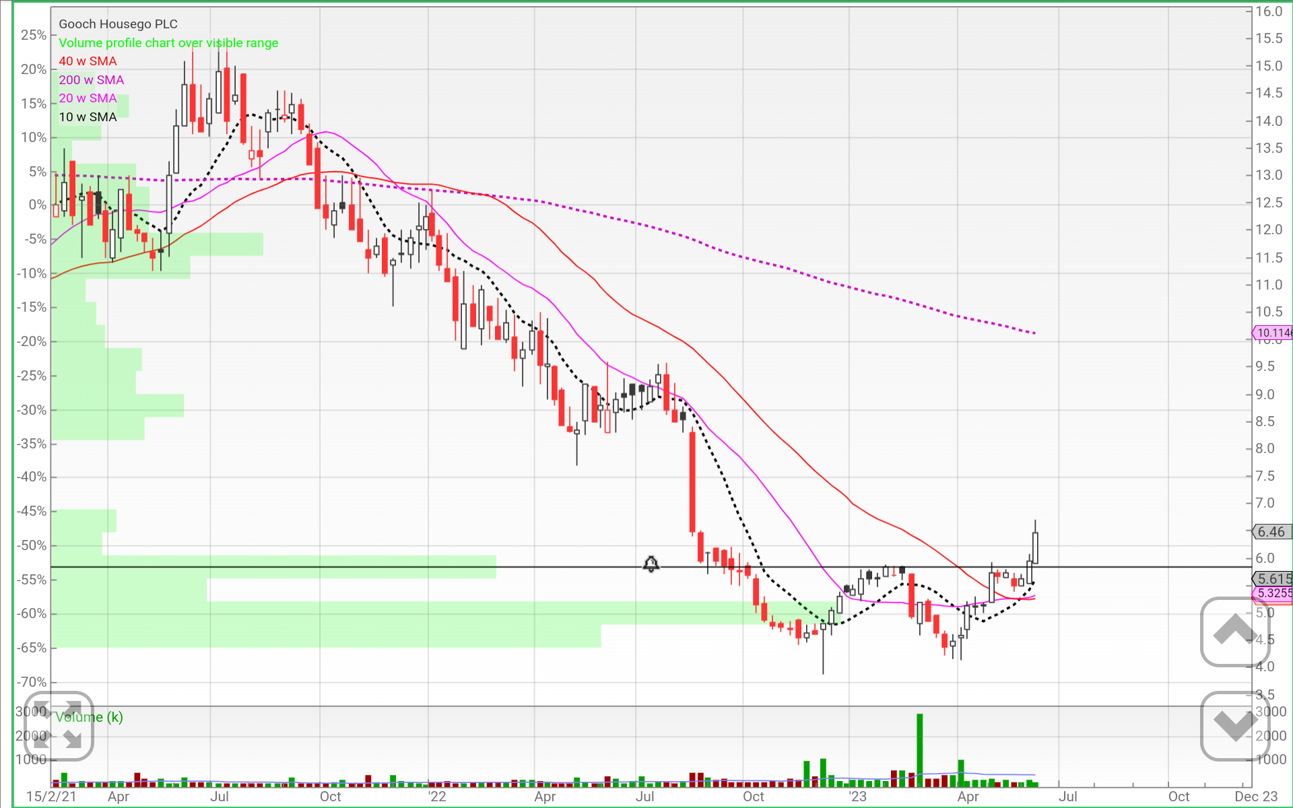The width and height of the screenshot is (1293, 808).
Task: Click the Volume (k) panel label
Action: pyautogui.click(x=89, y=717)
